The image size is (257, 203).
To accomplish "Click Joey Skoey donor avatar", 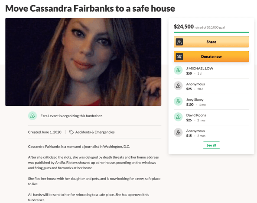I will (178, 101).
